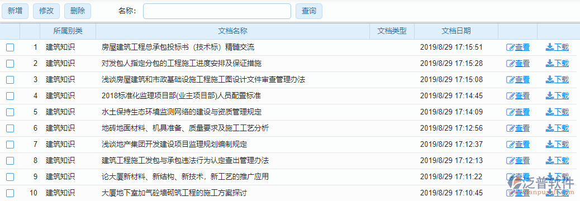The width and height of the screenshot is (580, 201).
Task: Click the download arrow icon for row 6
Action: [x=549, y=128]
